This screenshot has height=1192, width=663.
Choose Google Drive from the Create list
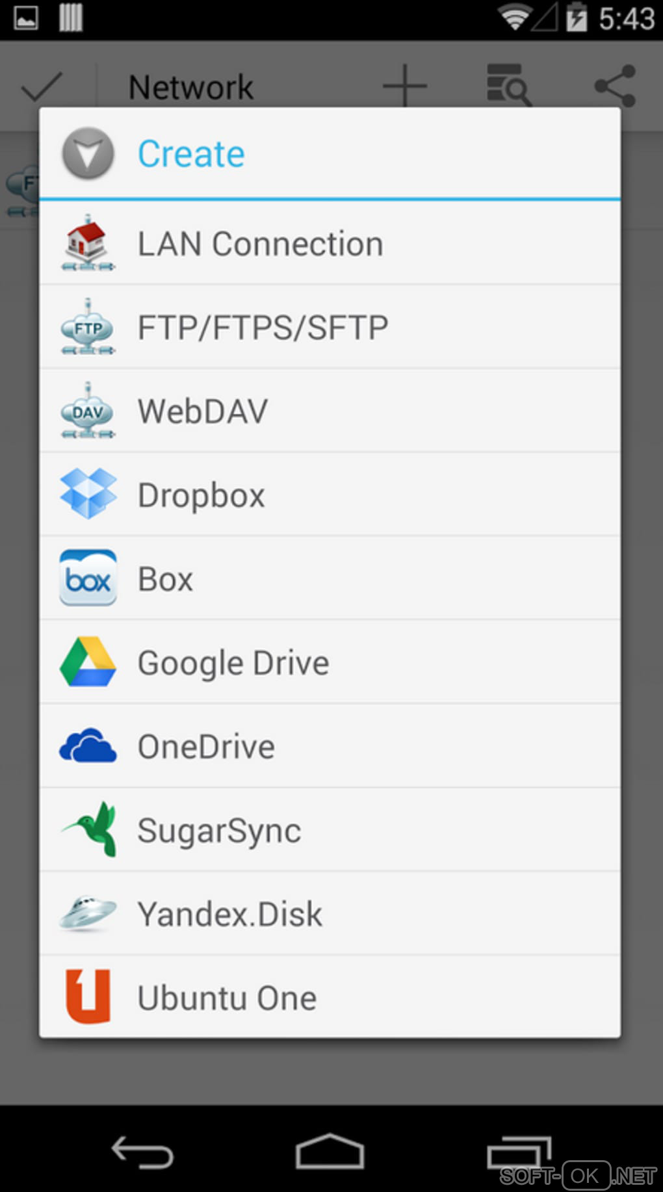tap(234, 662)
